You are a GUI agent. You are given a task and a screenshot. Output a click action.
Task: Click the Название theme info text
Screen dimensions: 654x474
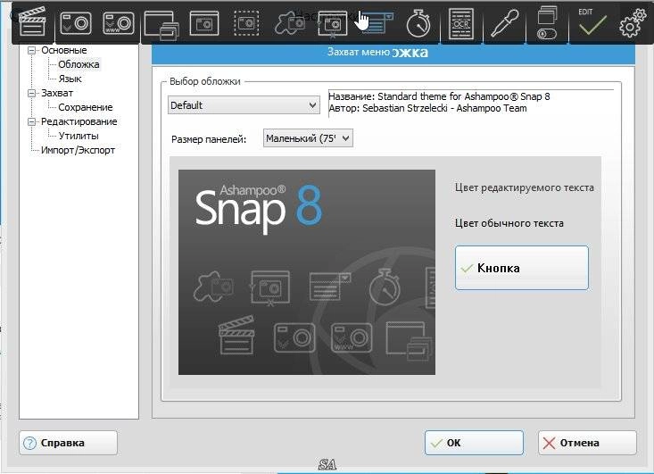(x=439, y=96)
